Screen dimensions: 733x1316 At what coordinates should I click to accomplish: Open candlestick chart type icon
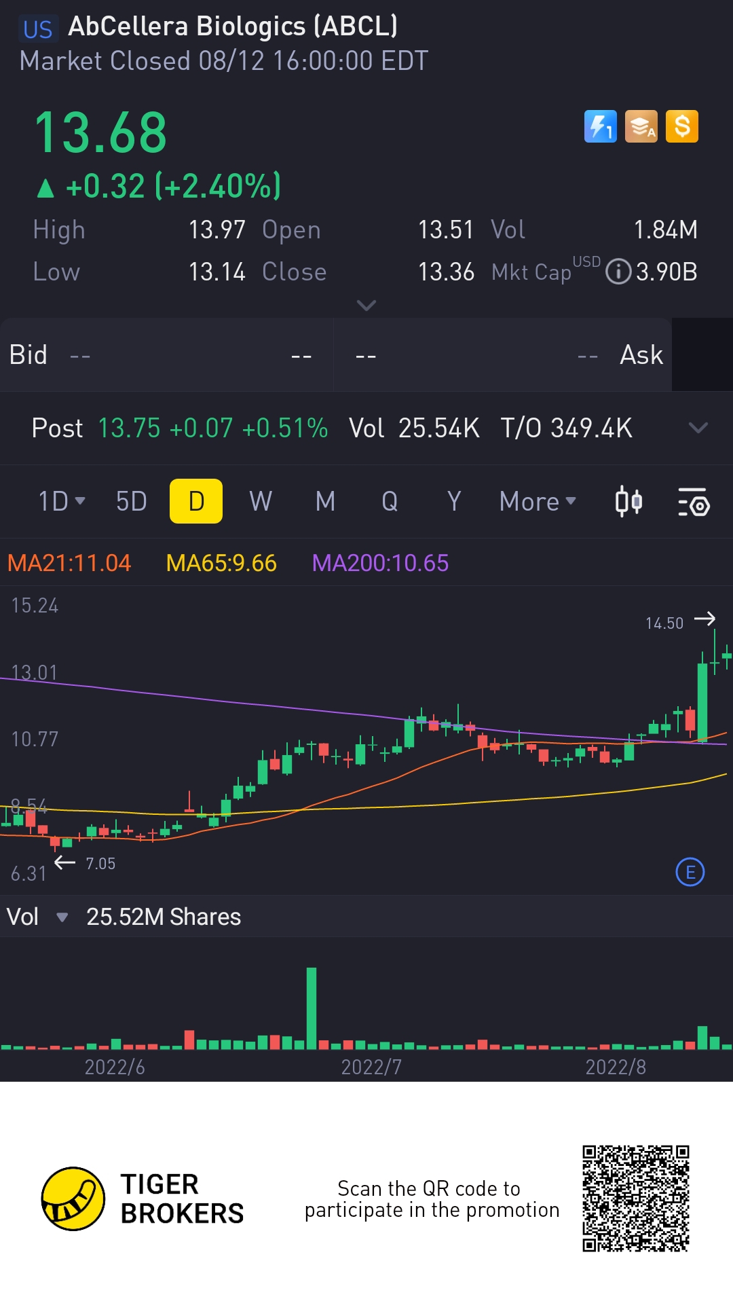[x=628, y=502]
